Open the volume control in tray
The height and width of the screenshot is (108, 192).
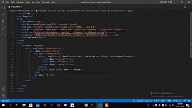click(173, 105)
